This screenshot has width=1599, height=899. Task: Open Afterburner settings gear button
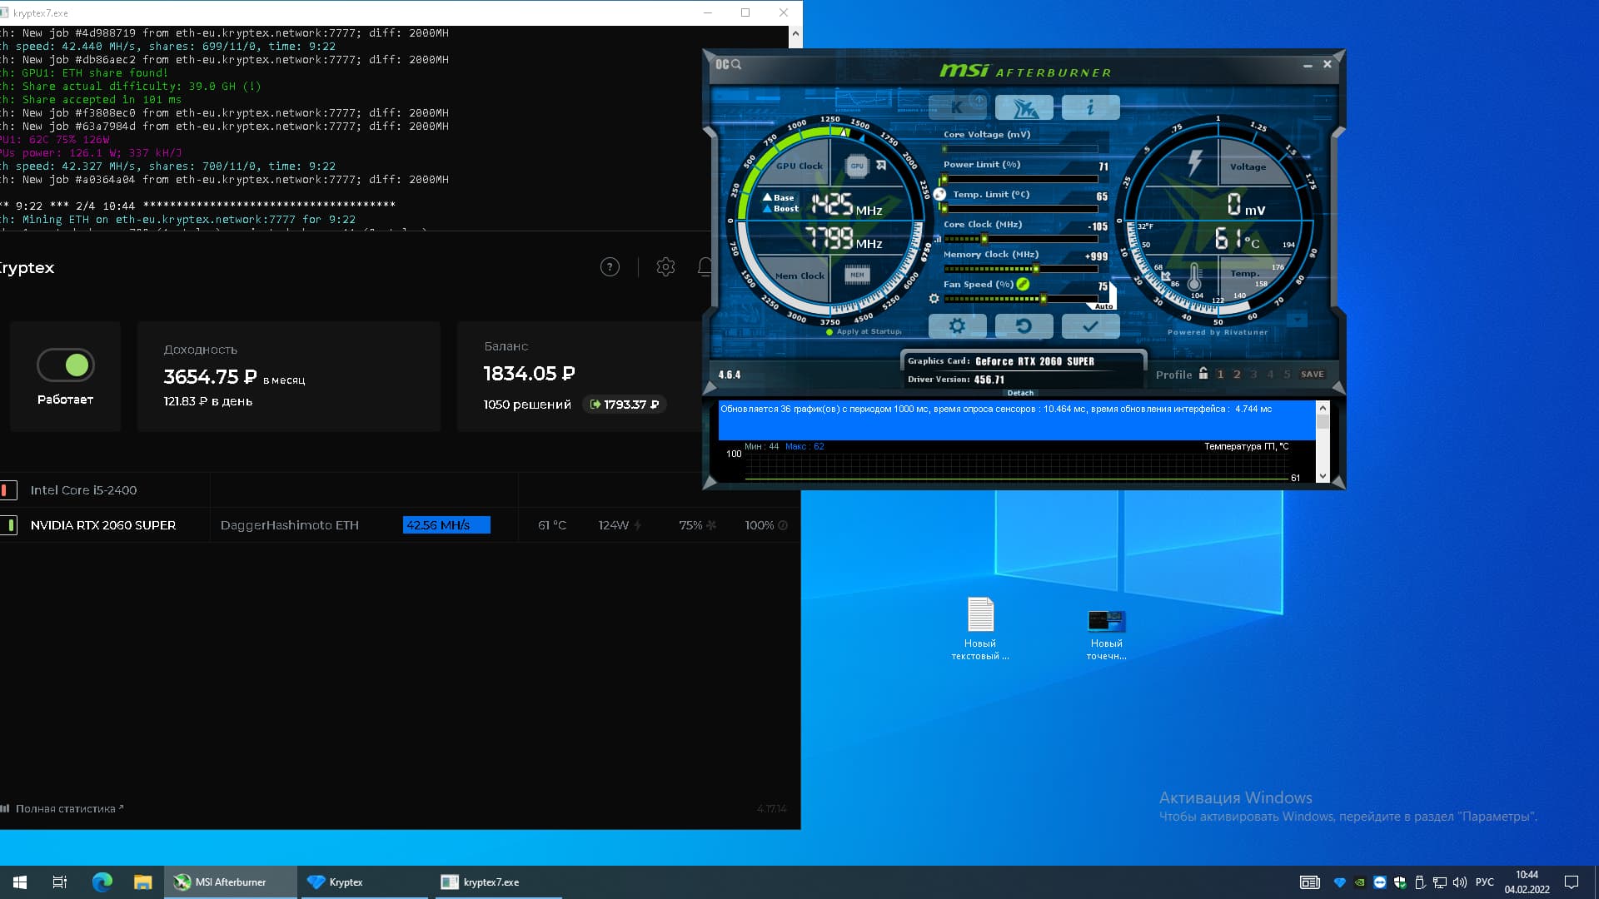957,326
